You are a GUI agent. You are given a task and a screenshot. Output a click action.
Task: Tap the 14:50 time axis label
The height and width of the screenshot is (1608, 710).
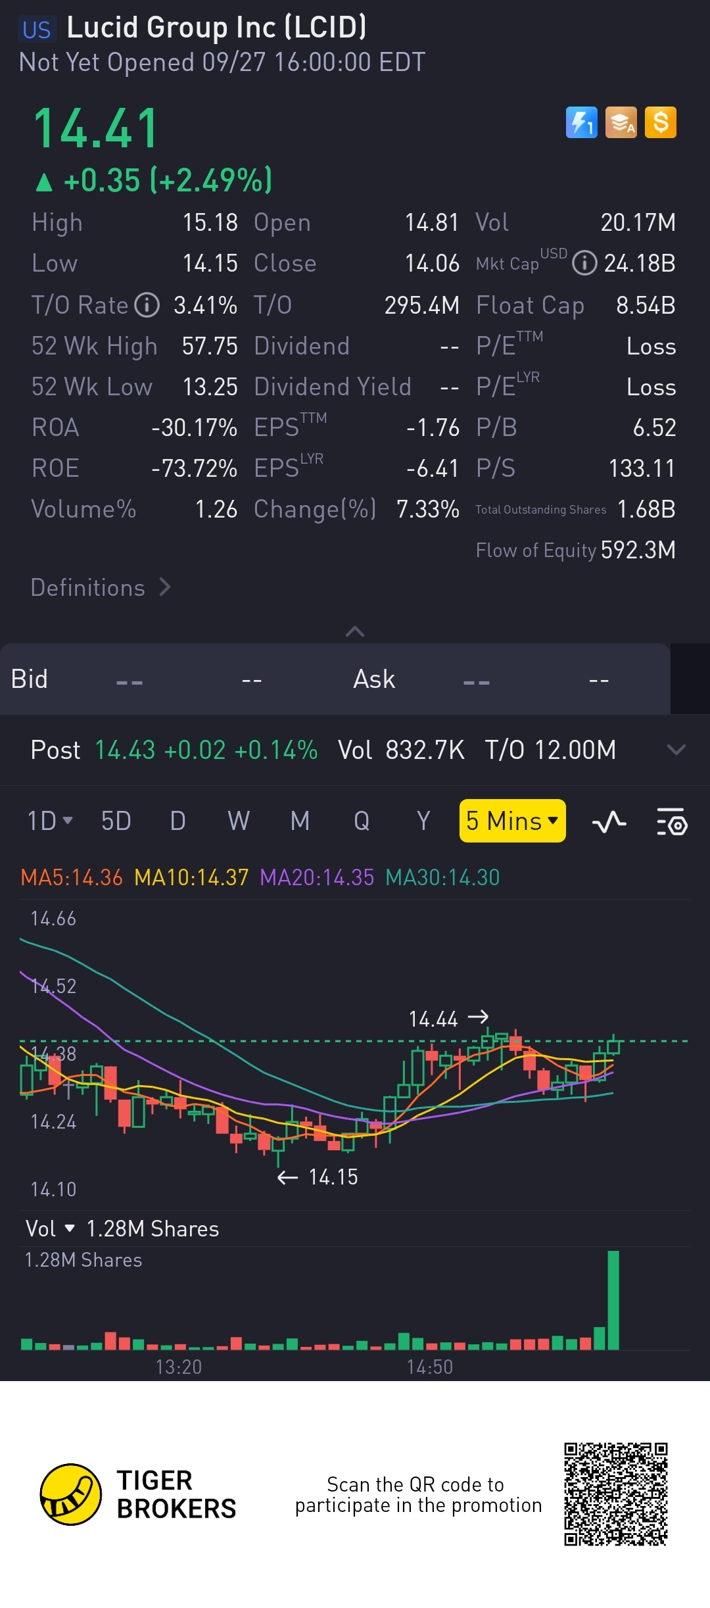pyautogui.click(x=429, y=1367)
